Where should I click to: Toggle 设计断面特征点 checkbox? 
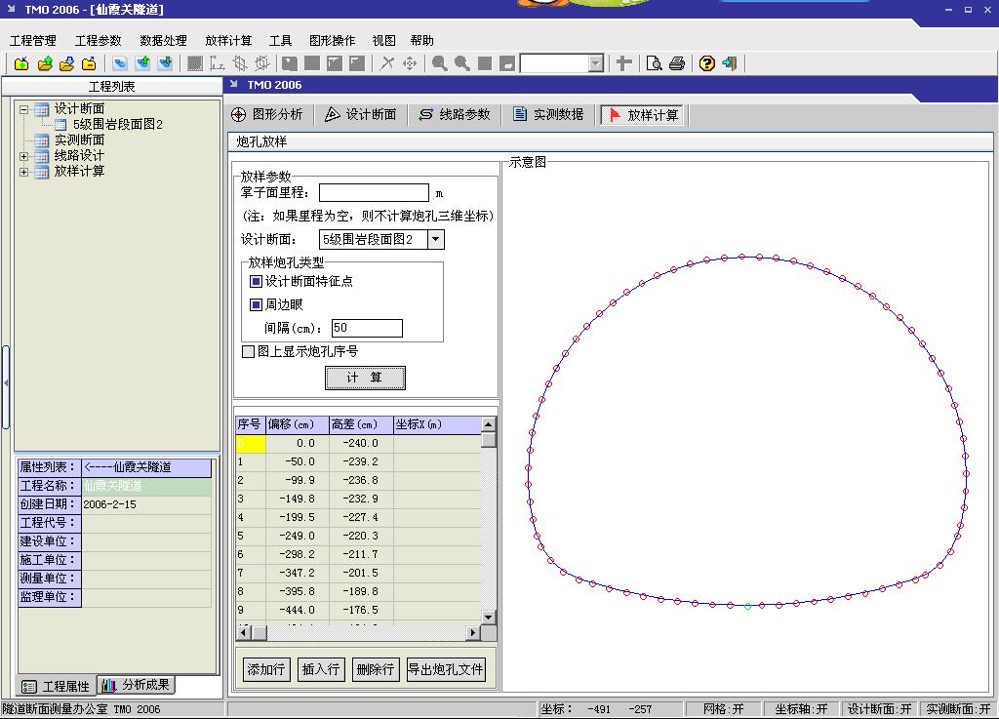[257, 282]
